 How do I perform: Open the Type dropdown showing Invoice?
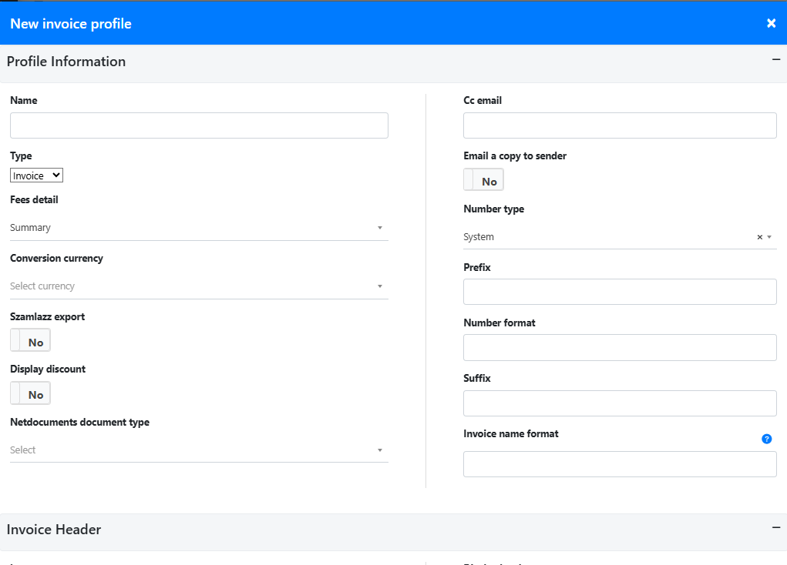pyautogui.click(x=36, y=176)
